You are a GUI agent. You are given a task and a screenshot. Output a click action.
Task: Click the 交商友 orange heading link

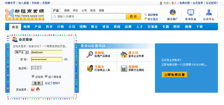click(99, 67)
